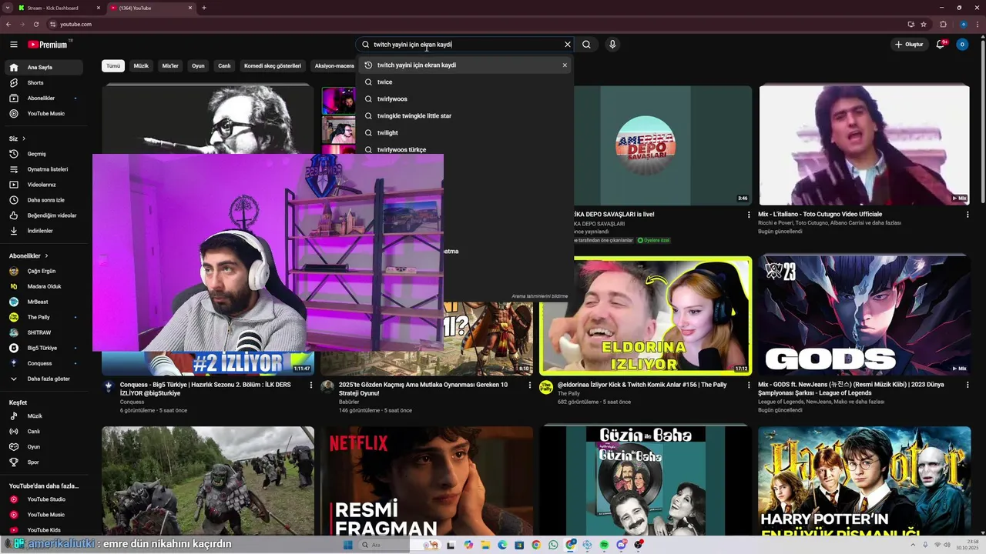This screenshot has height=554, width=986.
Task: Select the Mix'ler filter chip
Action: 170,66
